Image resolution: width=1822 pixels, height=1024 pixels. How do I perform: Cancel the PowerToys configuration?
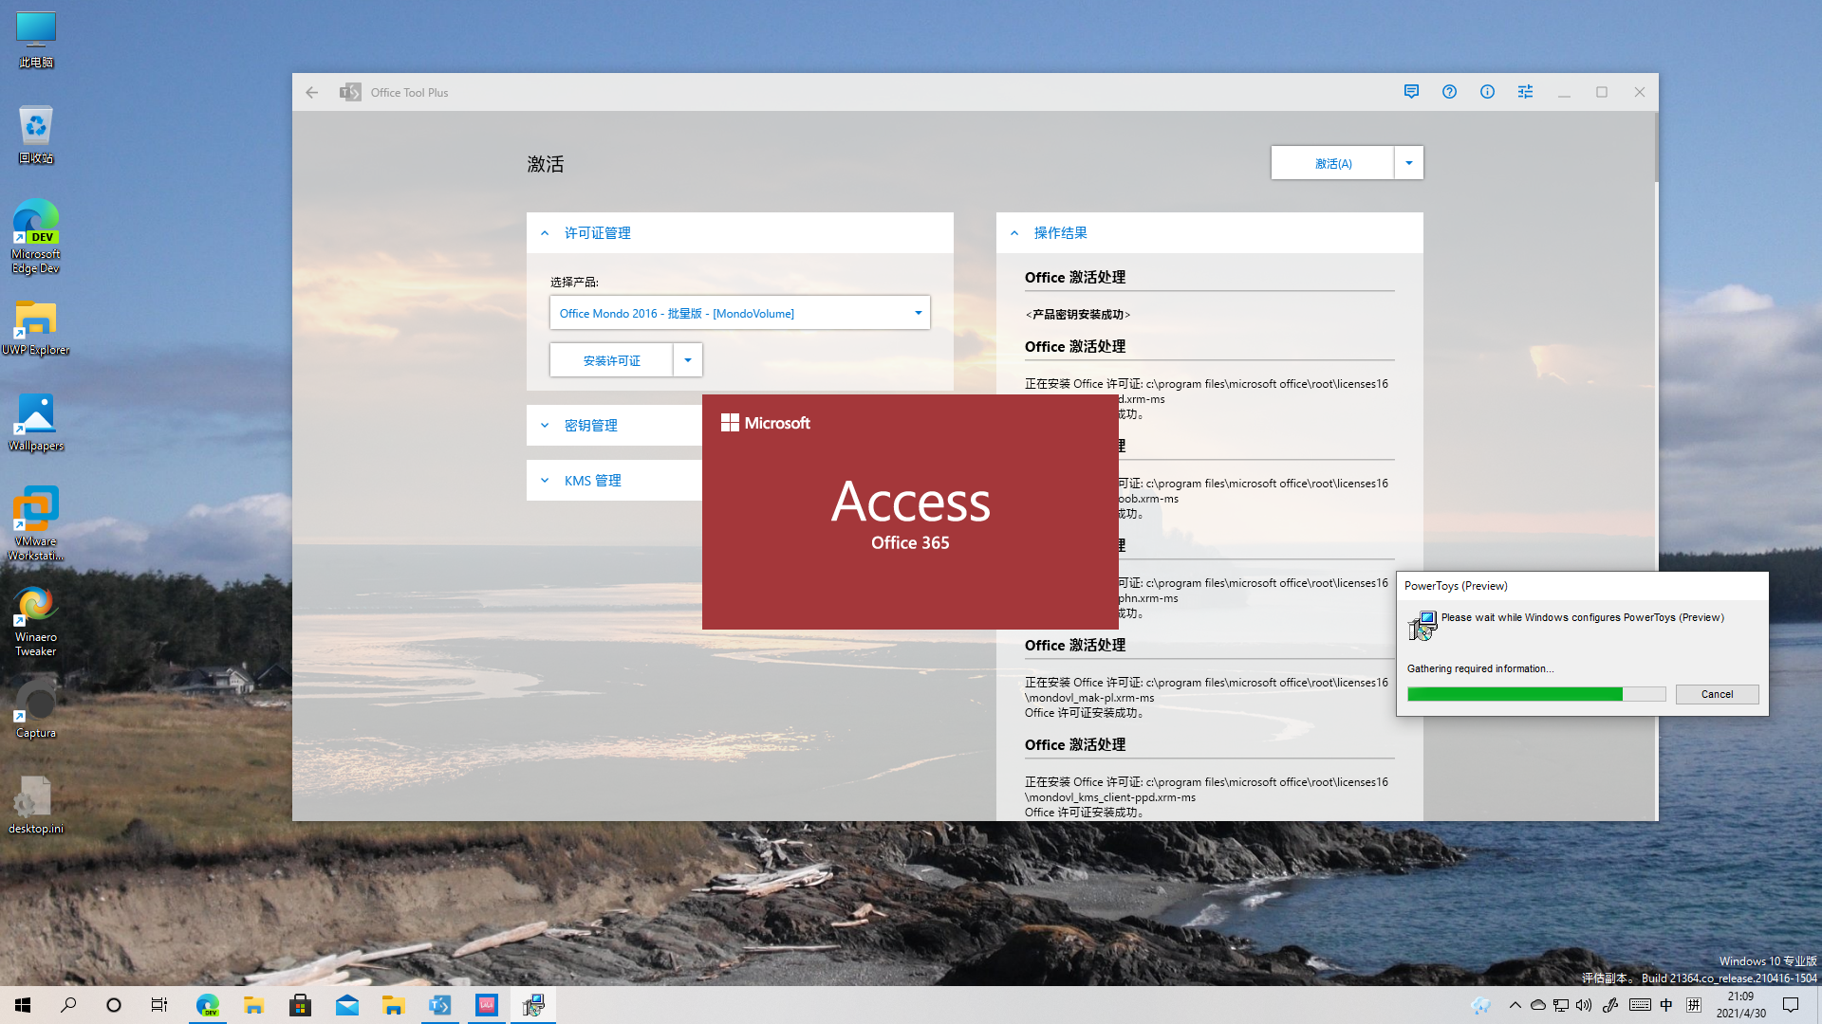pyautogui.click(x=1717, y=694)
